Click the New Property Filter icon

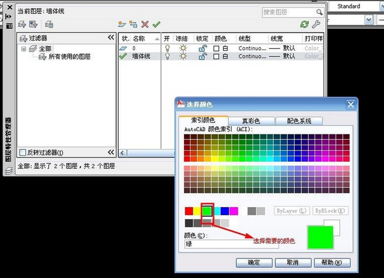pos(22,24)
